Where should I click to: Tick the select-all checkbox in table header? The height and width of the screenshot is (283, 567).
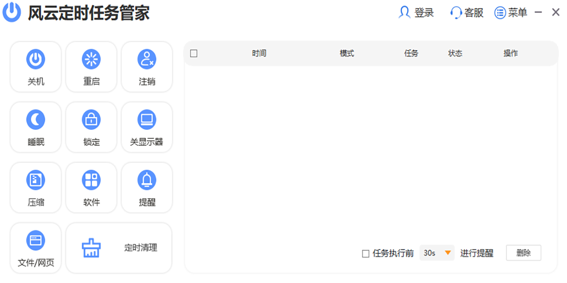(194, 53)
